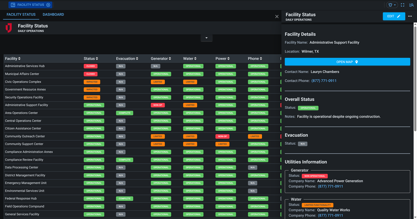Image resolution: width=417 pixels, height=219 pixels.
Task: Click the red shield logo next to Facility Status
Action: [x=9, y=28]
